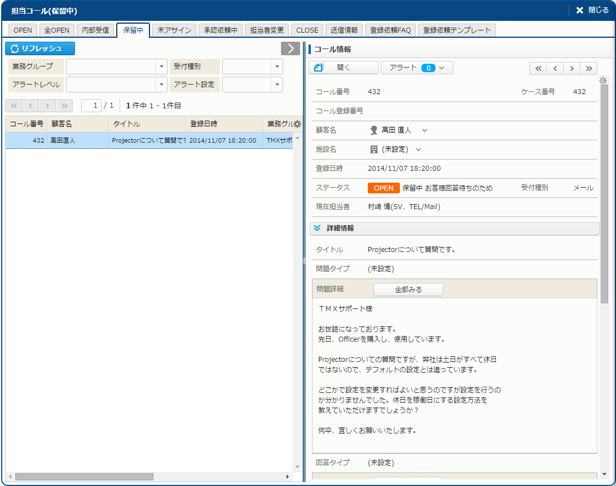Open the アラート設定 dropdown
The width and height of the screenshot is (616, 486).
pos(276,85)
